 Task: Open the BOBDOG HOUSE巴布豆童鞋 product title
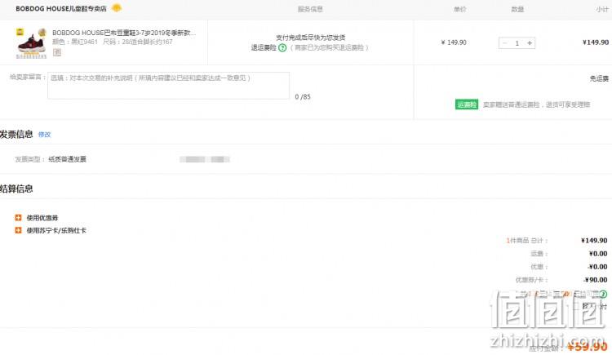[124, 33]
